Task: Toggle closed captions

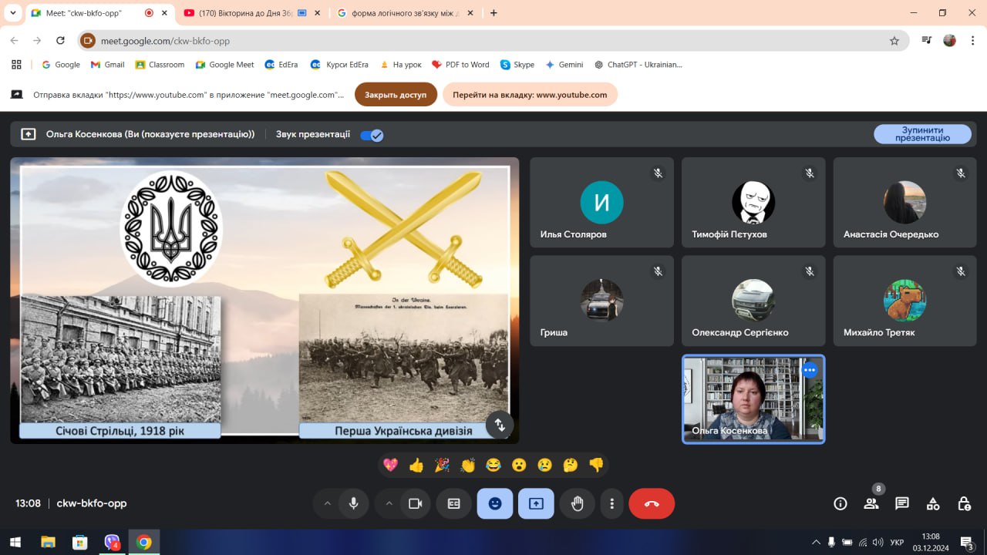Action: click(x=454, y=503)
